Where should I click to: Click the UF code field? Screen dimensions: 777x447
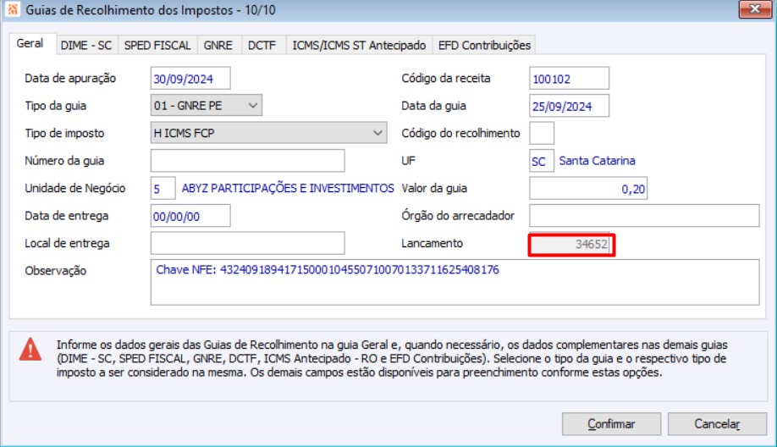[542, 161]
